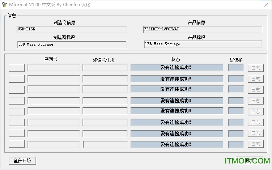Open the 日志 log for the seventh row

[255, 133]
